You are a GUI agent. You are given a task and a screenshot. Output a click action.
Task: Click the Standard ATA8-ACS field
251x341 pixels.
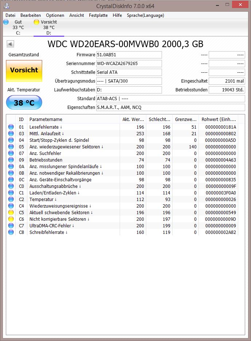pyautogui.click(x=171, y=99)
